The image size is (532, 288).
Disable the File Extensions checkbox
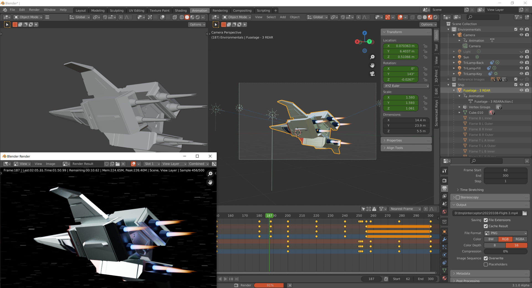pos(486,220)
